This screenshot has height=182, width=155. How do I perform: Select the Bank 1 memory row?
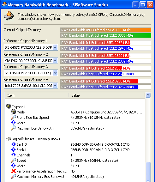point(75,150)
